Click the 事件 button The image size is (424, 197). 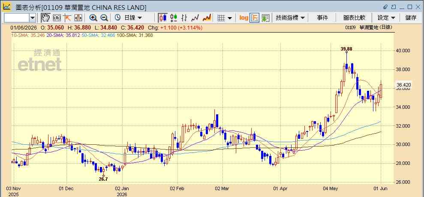[322, 18]
